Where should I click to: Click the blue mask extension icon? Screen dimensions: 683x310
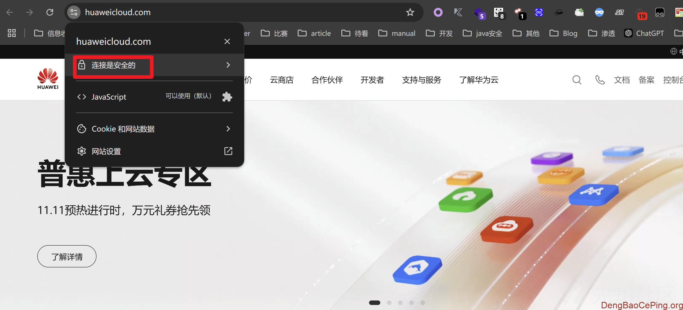click(x=599, y=12)
